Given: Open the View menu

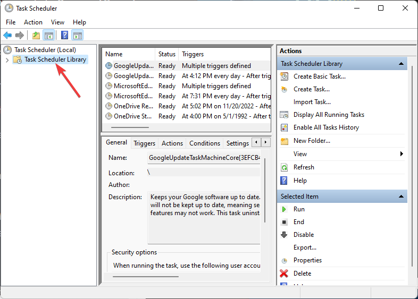Looking at the screenshot, I should [x=57, y=22].
